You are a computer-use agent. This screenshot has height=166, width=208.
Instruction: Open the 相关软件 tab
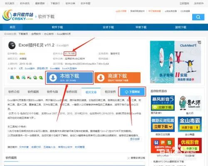[x=110, y=92]
